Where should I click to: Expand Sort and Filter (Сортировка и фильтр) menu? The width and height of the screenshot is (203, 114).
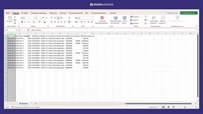(x=154, y=20)
